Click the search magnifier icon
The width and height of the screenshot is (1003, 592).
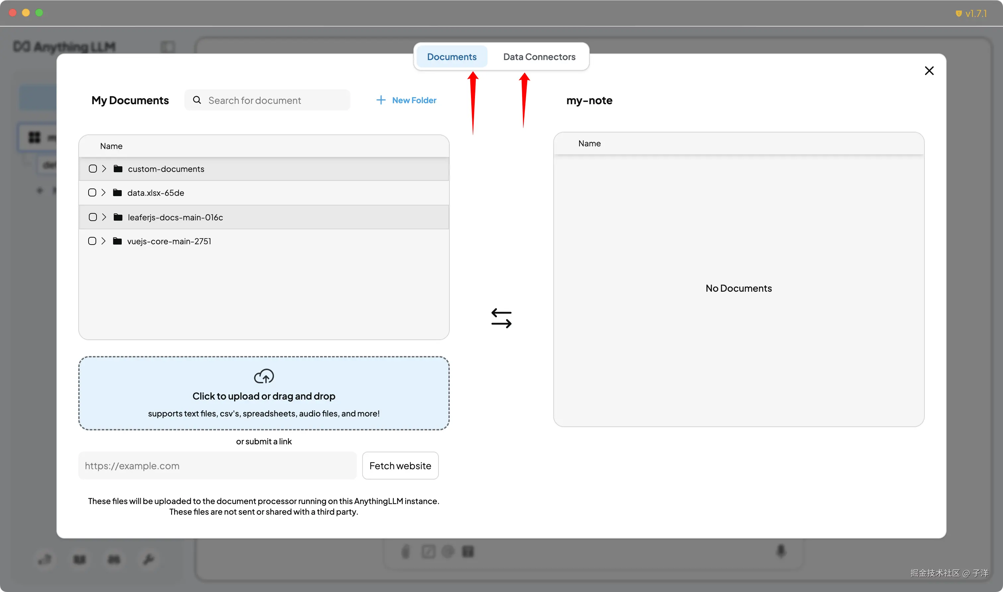(x=197, y=100)
